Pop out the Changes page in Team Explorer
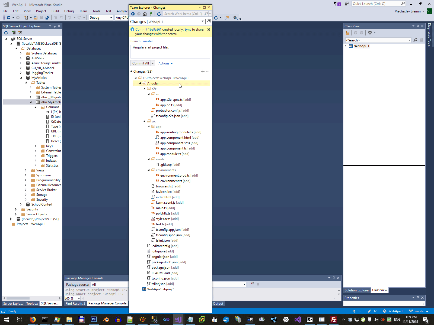 coord(208,21)
